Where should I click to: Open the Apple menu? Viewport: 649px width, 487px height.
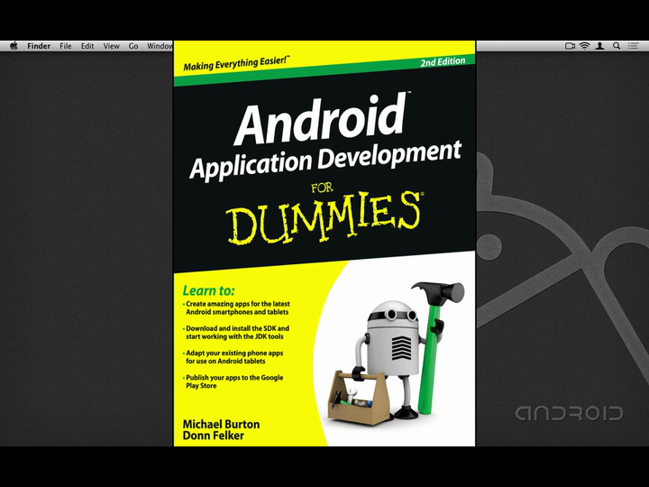pyautogui.click(x=14, y=46)
